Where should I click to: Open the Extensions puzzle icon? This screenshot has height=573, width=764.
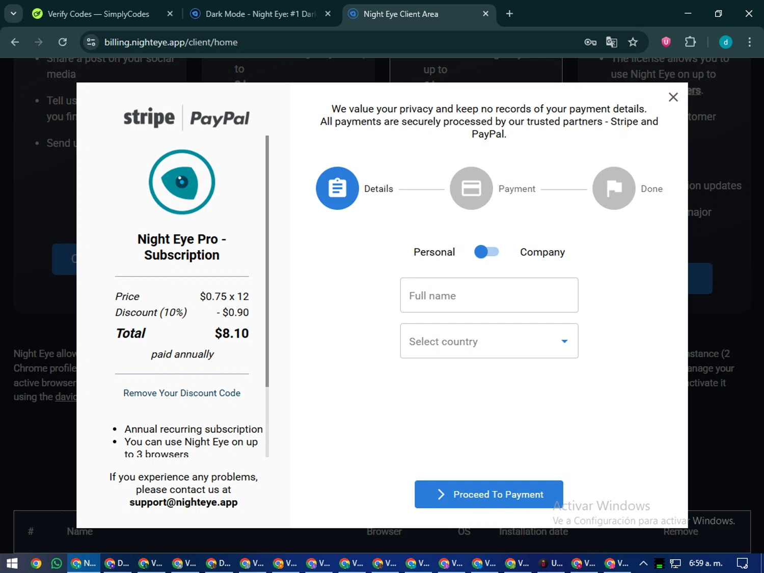tap(690, 42)
